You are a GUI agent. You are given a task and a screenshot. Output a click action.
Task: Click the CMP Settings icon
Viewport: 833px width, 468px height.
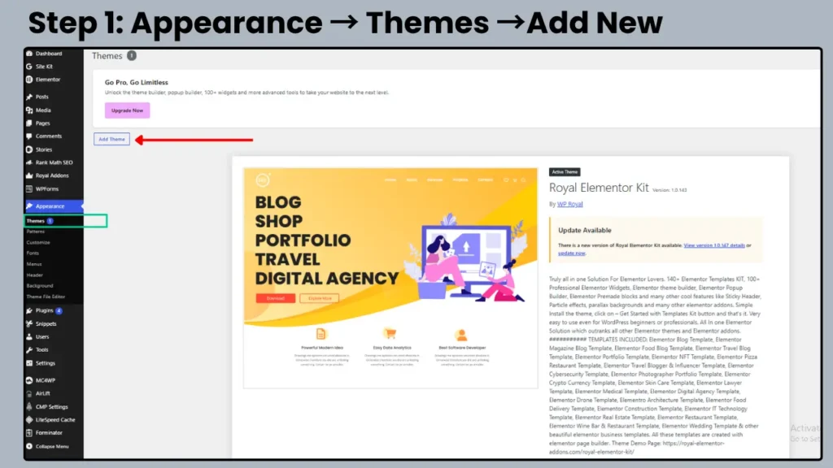(x=29, y=406)
